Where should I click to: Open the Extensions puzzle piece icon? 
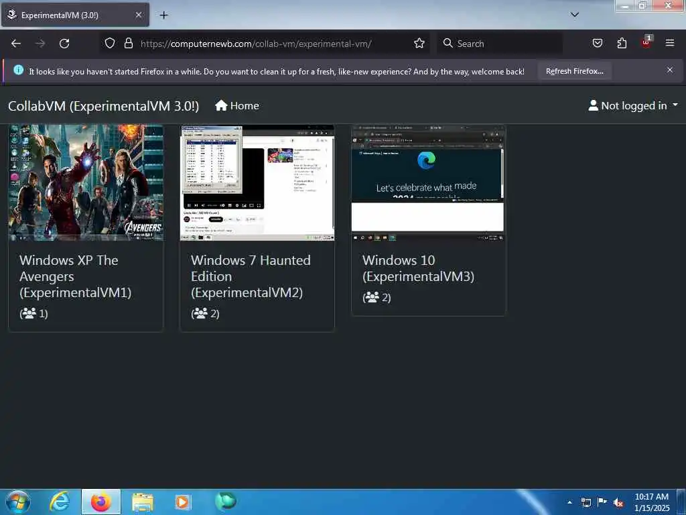(622, 43)
